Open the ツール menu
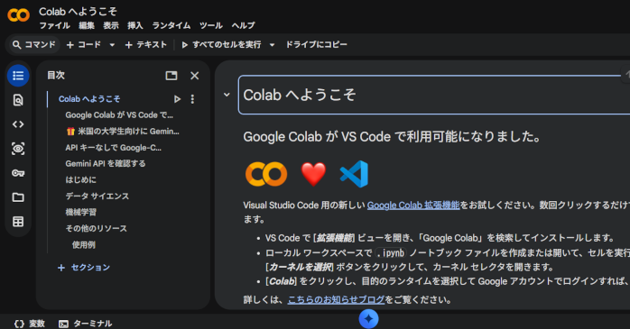Viewport: 630px width, 329px height. [x=211, y=25]
